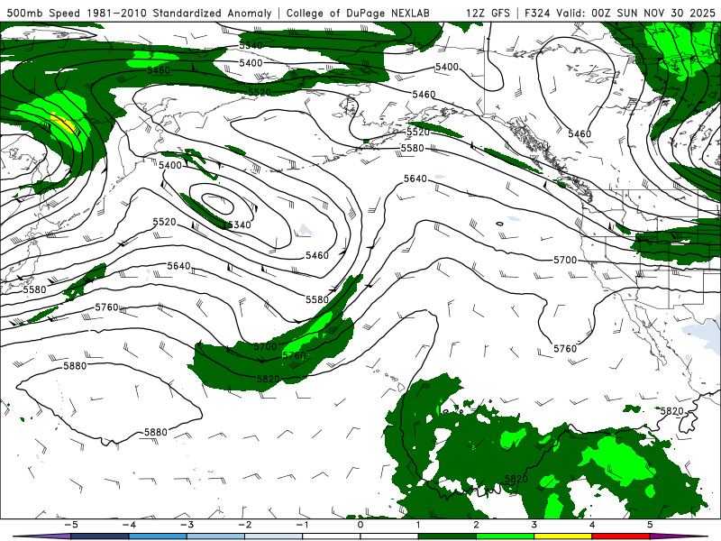Click the -3 colorbar tick label

pos(187,525)
